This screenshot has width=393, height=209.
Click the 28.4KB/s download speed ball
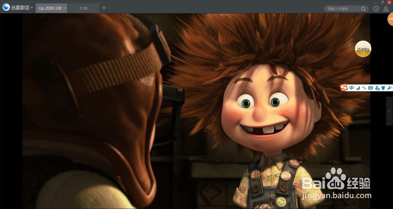[363, 49]
